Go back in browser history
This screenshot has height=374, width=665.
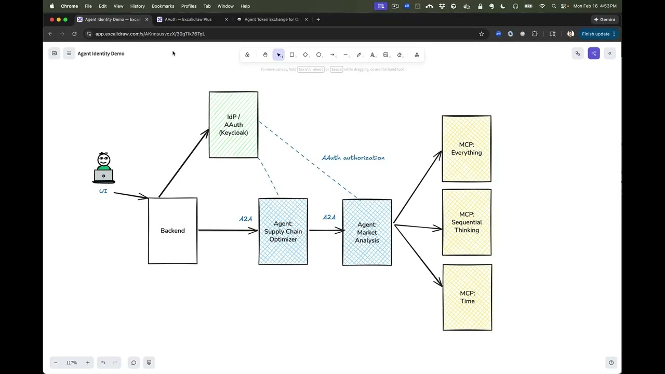[50, 34]
